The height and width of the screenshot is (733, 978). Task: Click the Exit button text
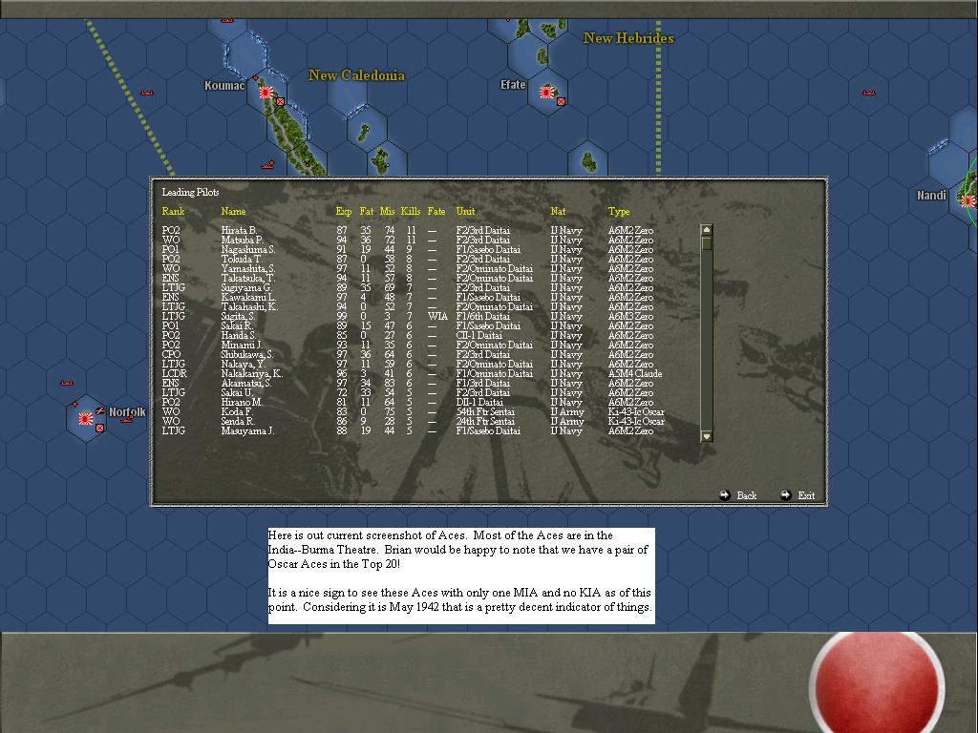point(806,495)
